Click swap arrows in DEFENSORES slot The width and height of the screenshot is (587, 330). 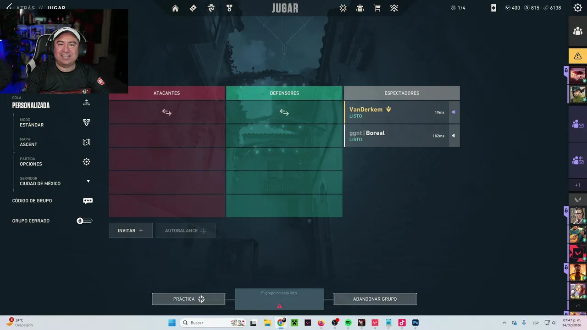coord(284,112)
